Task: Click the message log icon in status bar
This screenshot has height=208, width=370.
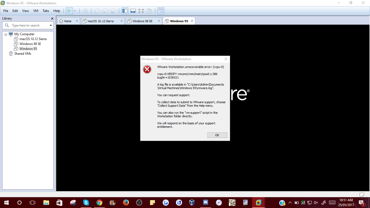Action: pyautogui.click(x=362, y=194)
